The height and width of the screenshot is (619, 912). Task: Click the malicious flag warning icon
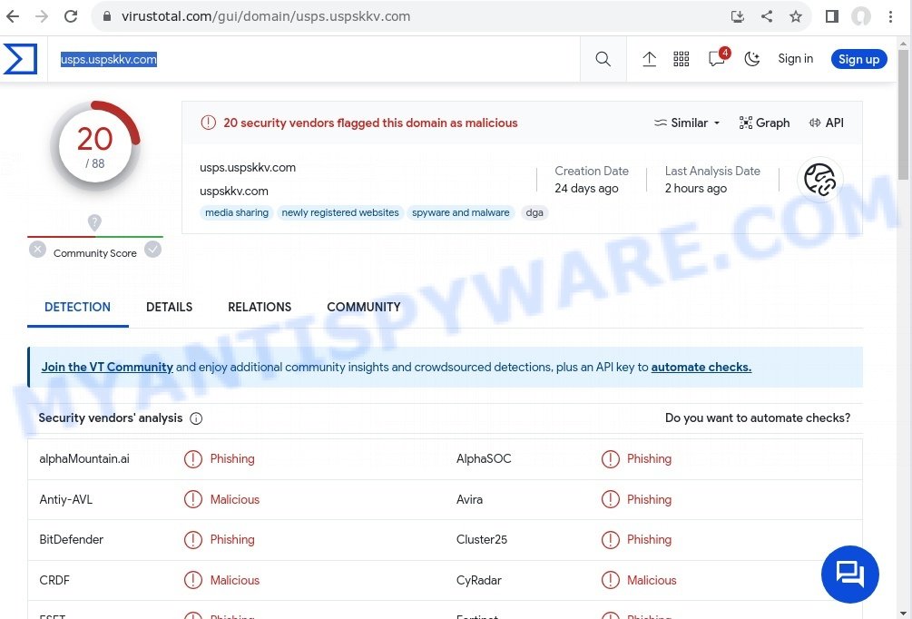(x=208, y=123)
